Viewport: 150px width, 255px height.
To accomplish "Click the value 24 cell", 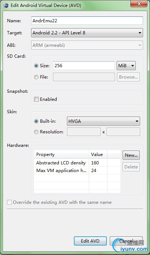I will pyautogui.click(x=98, y=171).
